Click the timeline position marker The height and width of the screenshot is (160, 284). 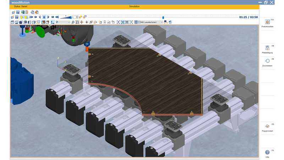tap(163, 17)
